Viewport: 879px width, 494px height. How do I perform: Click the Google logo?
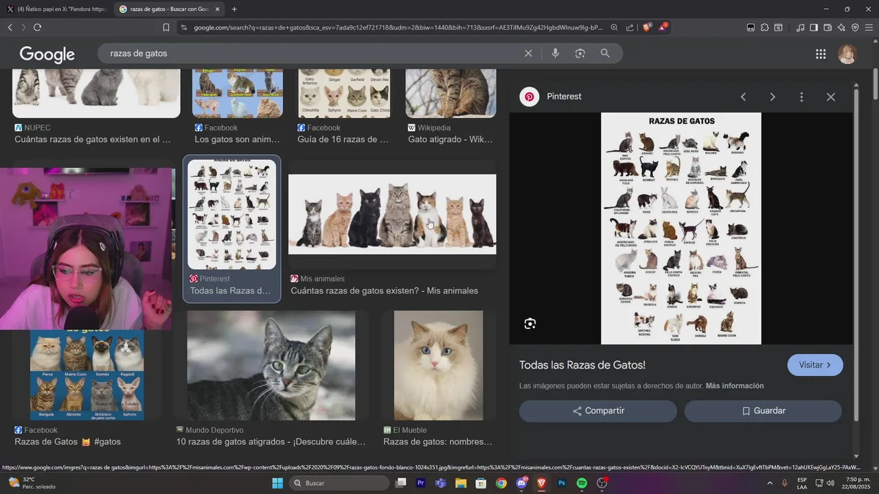click(47, 54)
